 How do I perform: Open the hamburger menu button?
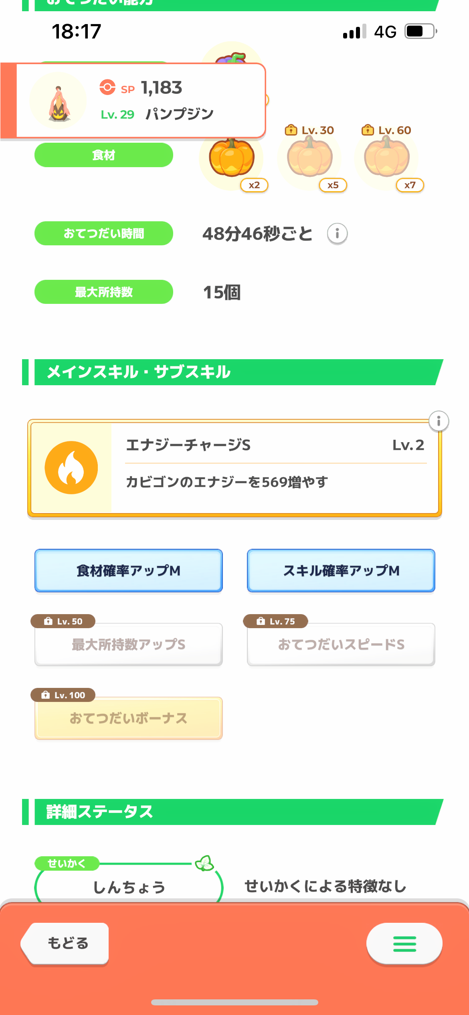(x=404, y=944)
